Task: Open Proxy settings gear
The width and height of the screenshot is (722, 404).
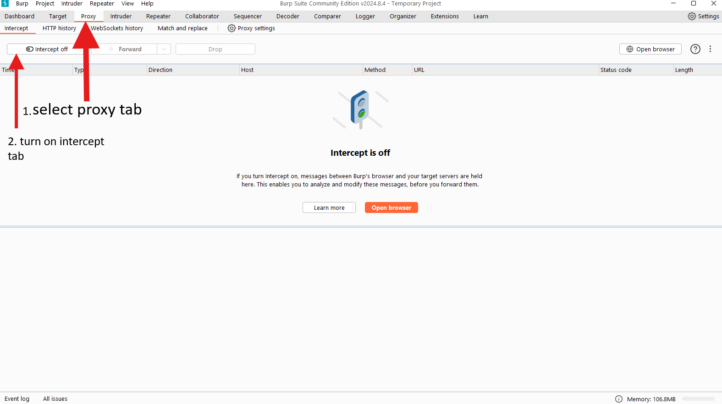Action: point(251,28)
